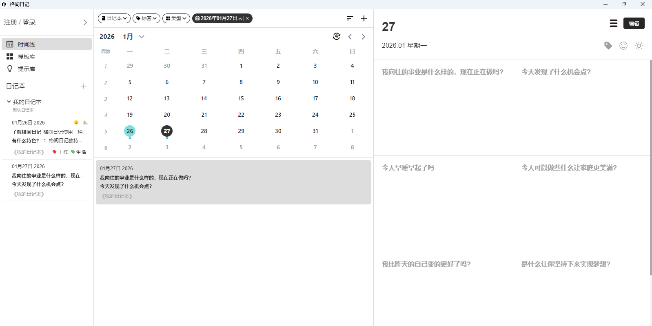
Task: Click the 编辑 button
Action: click(x=634, y=23)
